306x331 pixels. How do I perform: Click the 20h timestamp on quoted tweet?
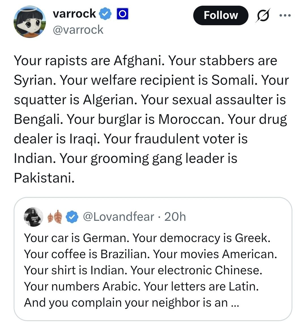click(x=175, y=217)
